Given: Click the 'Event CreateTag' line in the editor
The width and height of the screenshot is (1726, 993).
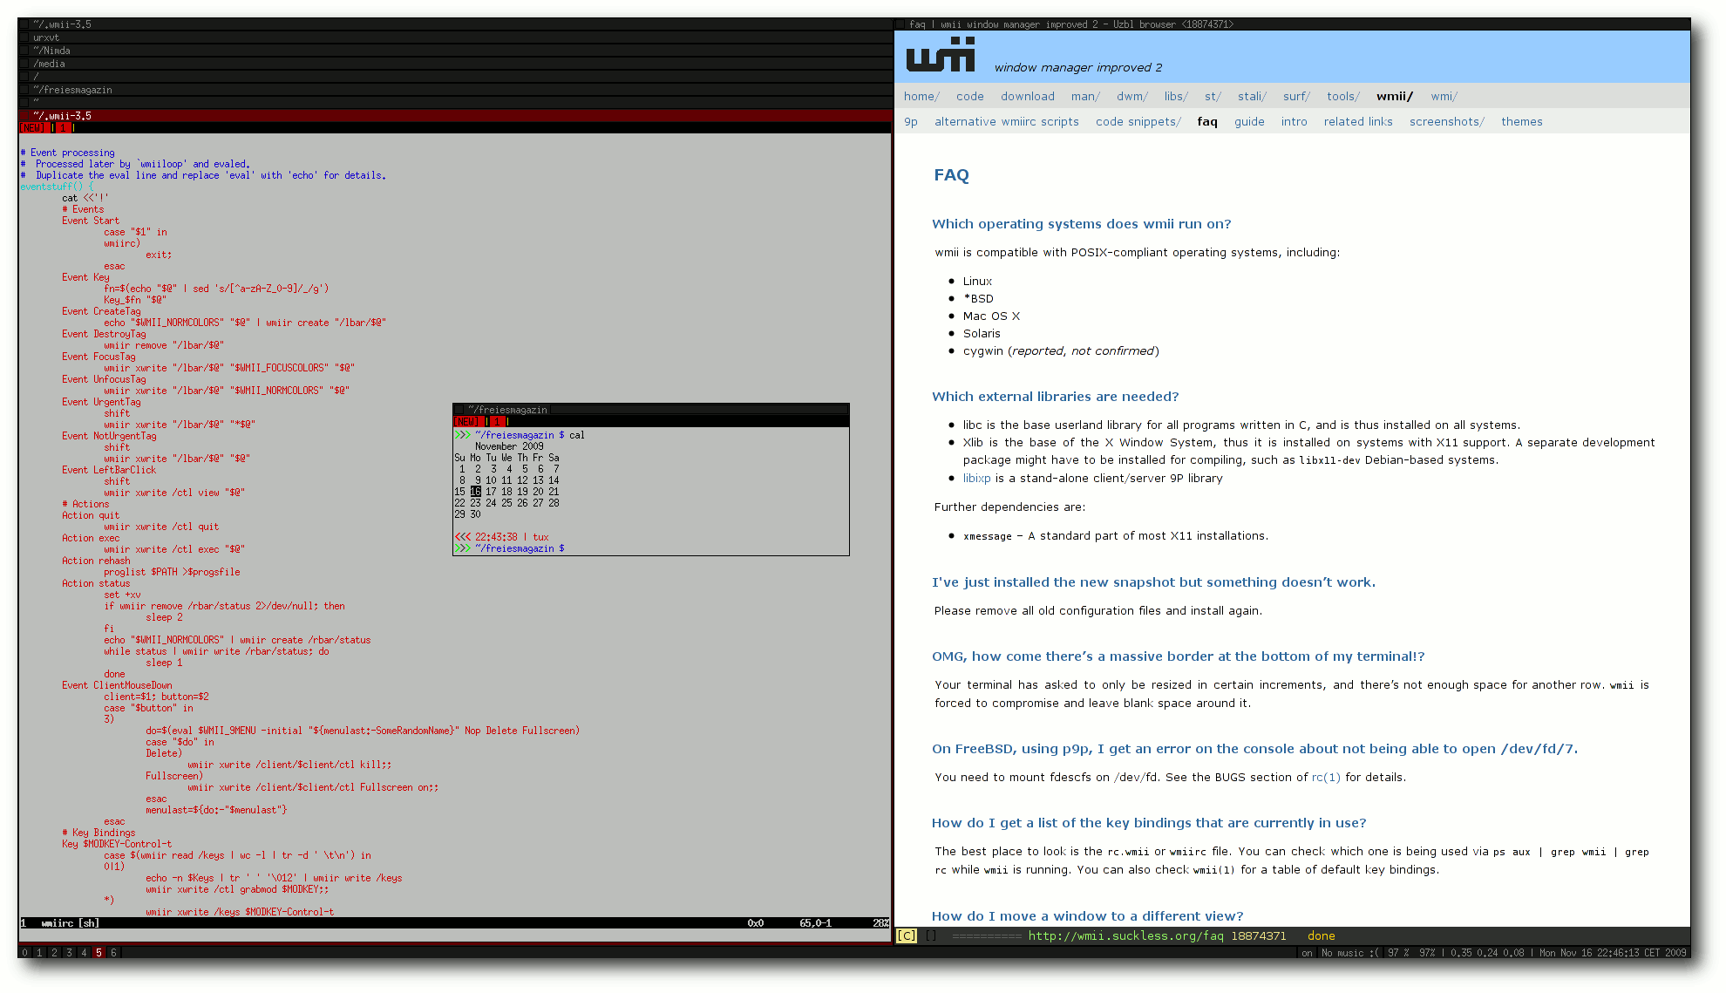Looking at the screenshot, I should [101, 311].
